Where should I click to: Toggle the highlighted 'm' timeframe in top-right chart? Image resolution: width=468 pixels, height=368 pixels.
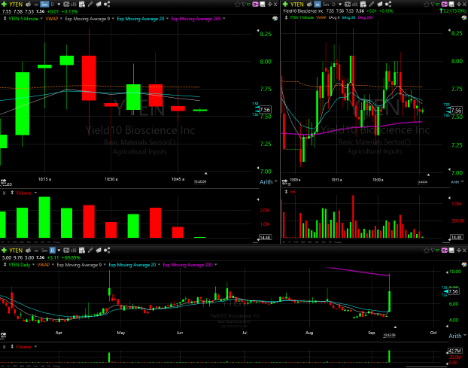(315, 4)
